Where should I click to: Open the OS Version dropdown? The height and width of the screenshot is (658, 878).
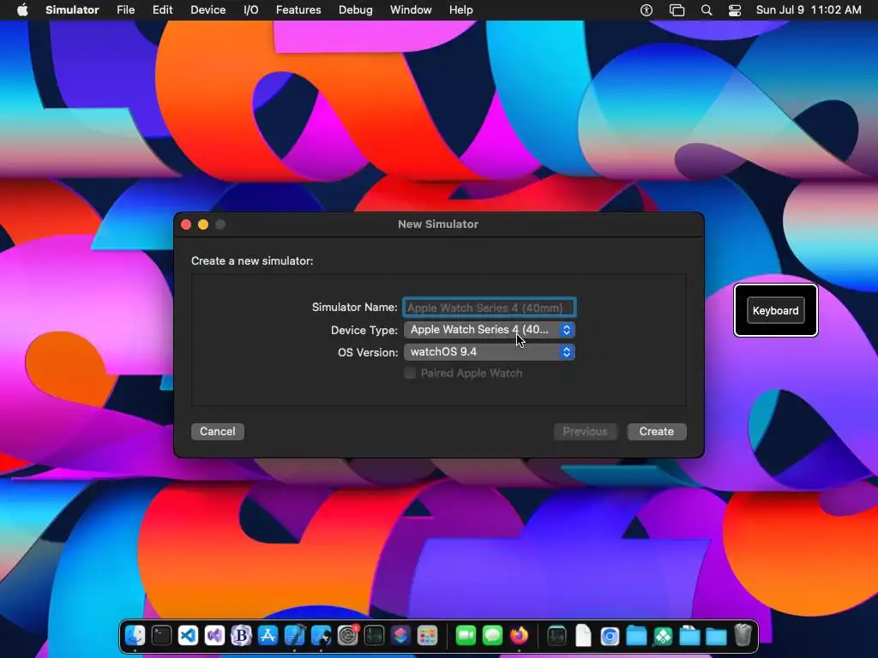coord(490,352)
